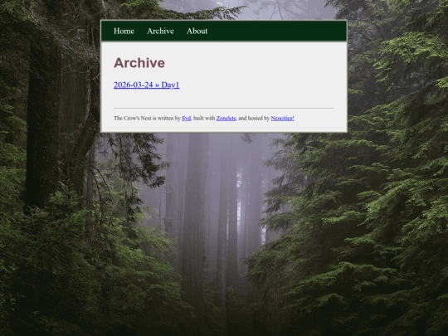Open the Home navigation link

click(124, 31)
